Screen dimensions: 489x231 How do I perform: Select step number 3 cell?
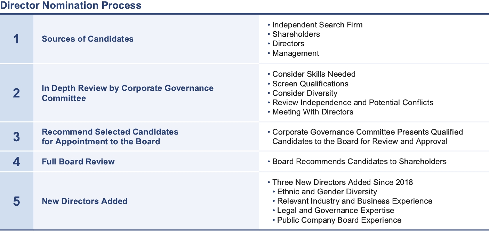pyautogui.click(x=16, y=137)
